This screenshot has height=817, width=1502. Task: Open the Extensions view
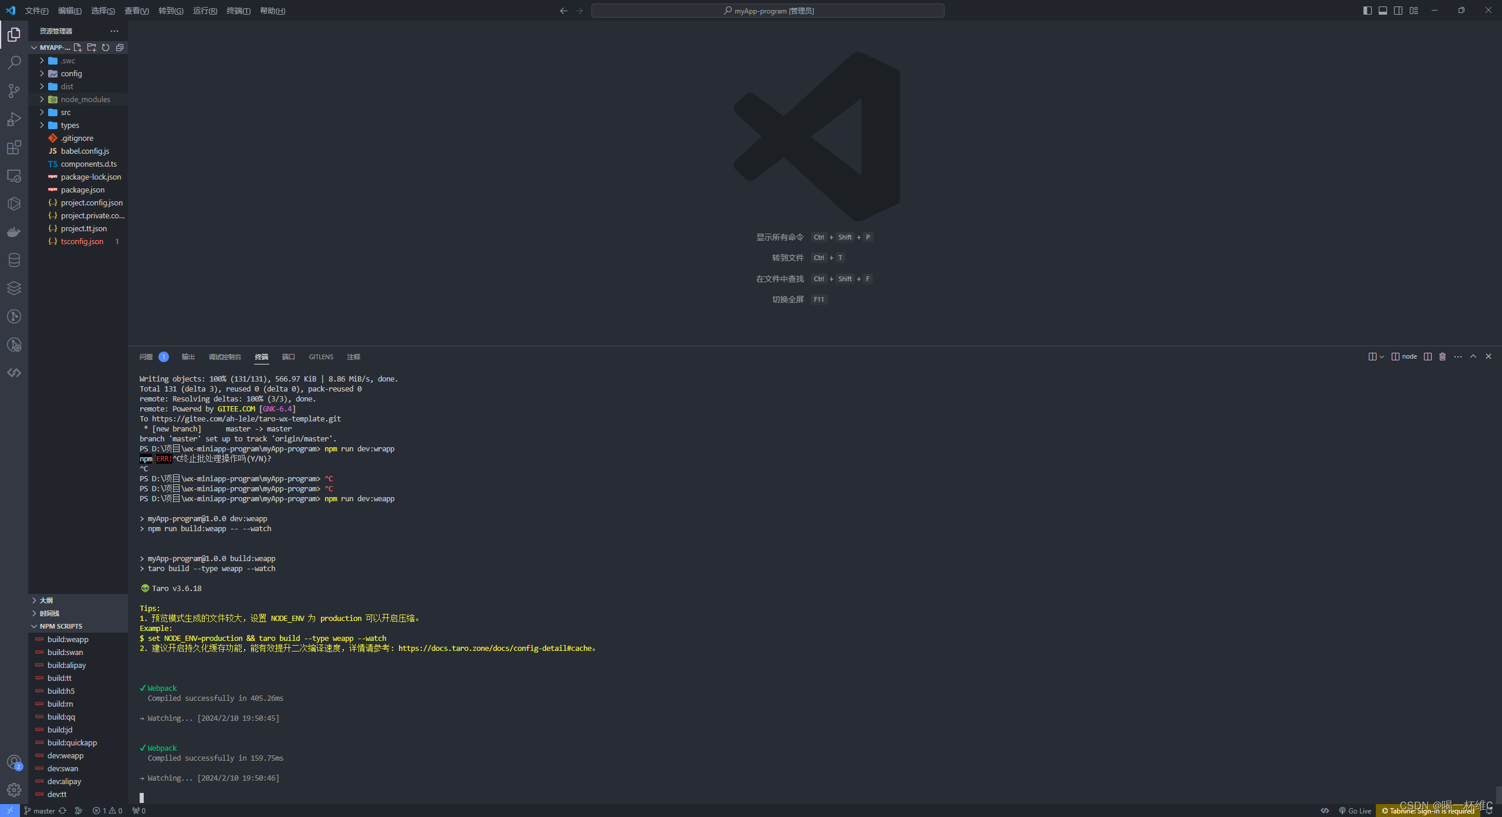pos(14,147)
